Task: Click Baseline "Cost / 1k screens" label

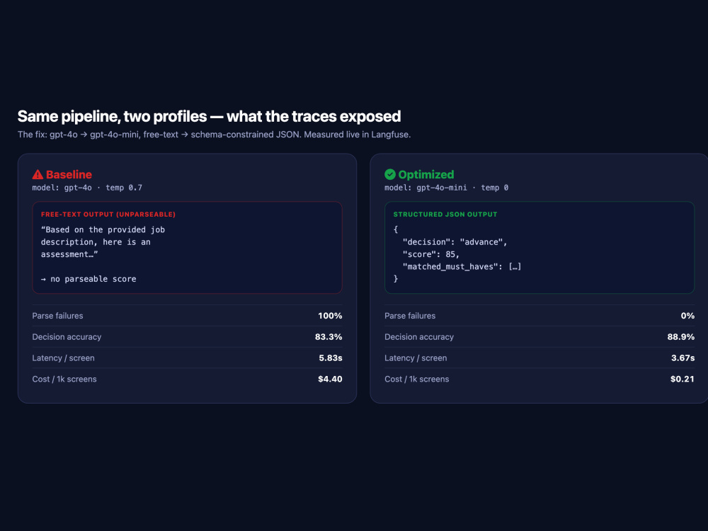Action: pyautogui.click(x=64, y=379)
